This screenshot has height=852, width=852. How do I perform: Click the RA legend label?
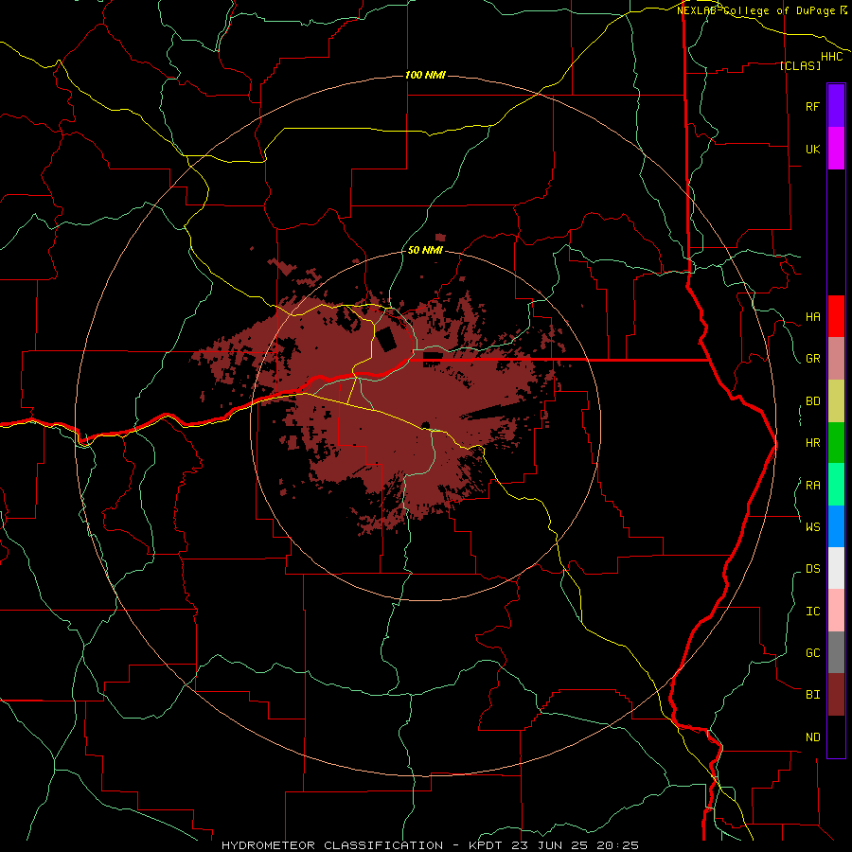[812, 486]
